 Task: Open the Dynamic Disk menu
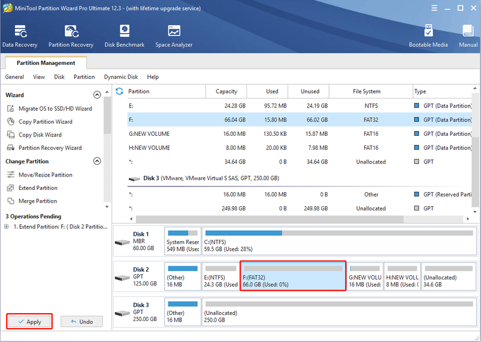point(121,77)
